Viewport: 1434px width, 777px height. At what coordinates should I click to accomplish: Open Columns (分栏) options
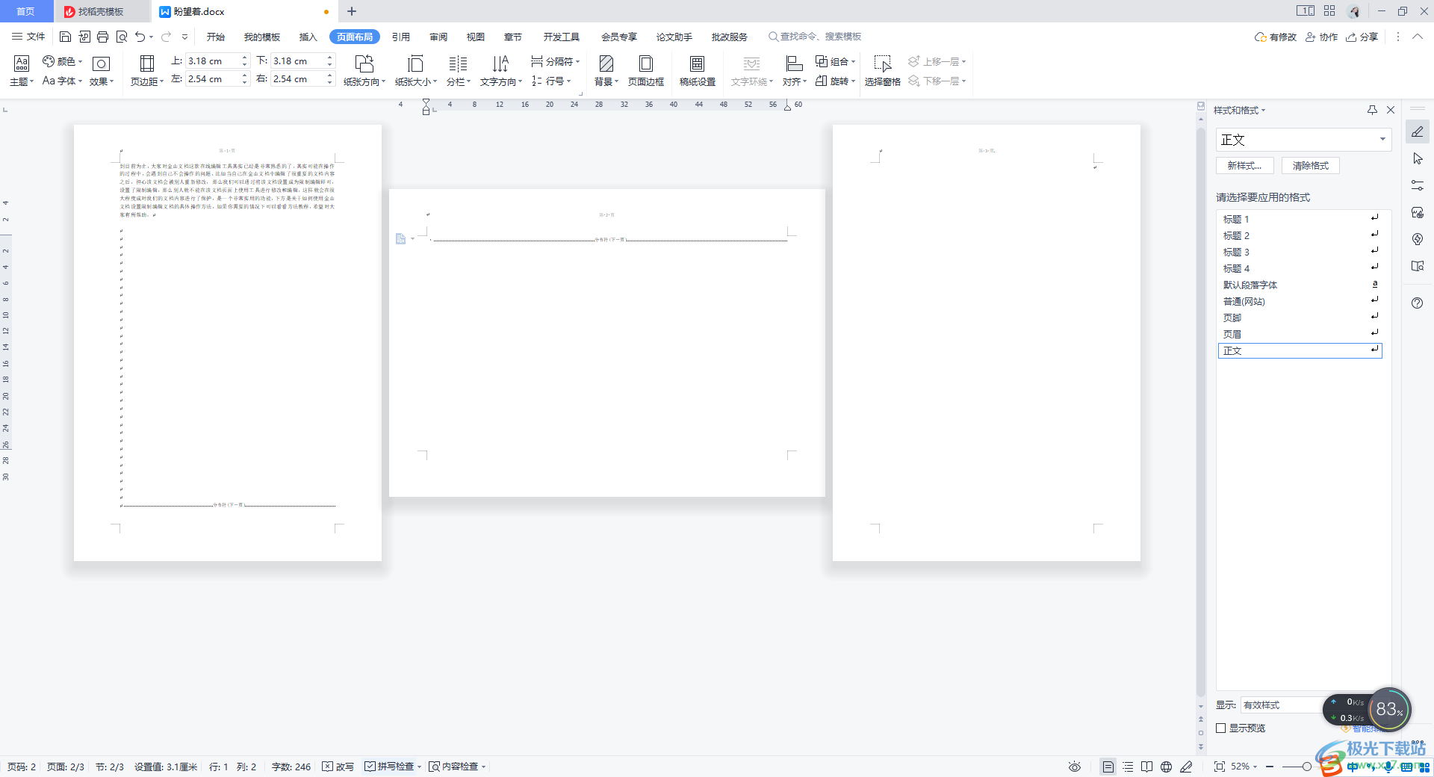point(459,71)
